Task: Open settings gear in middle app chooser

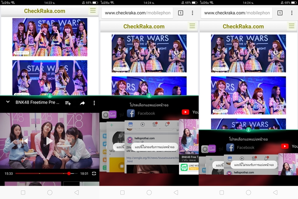Action: [x=105, y=115]
